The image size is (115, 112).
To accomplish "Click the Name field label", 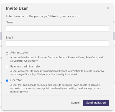I will 9,22.
